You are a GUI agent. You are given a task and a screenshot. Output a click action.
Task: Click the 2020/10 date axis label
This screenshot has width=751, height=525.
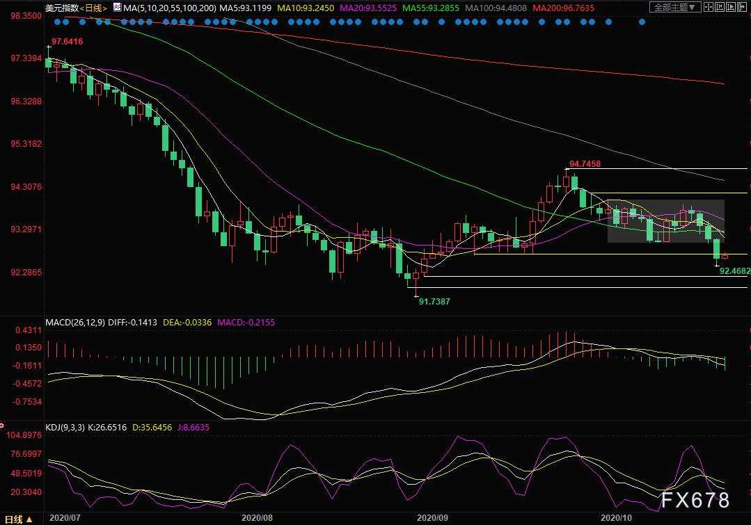click(x=617, y=518)
